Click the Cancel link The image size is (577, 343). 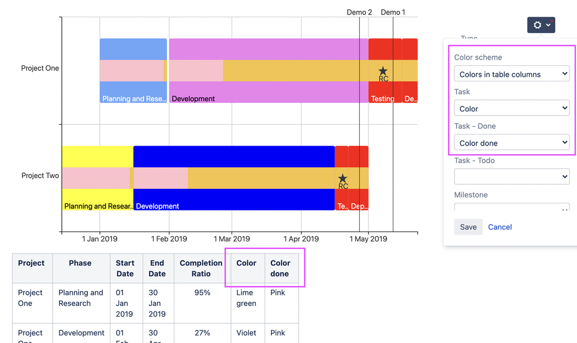500,226
